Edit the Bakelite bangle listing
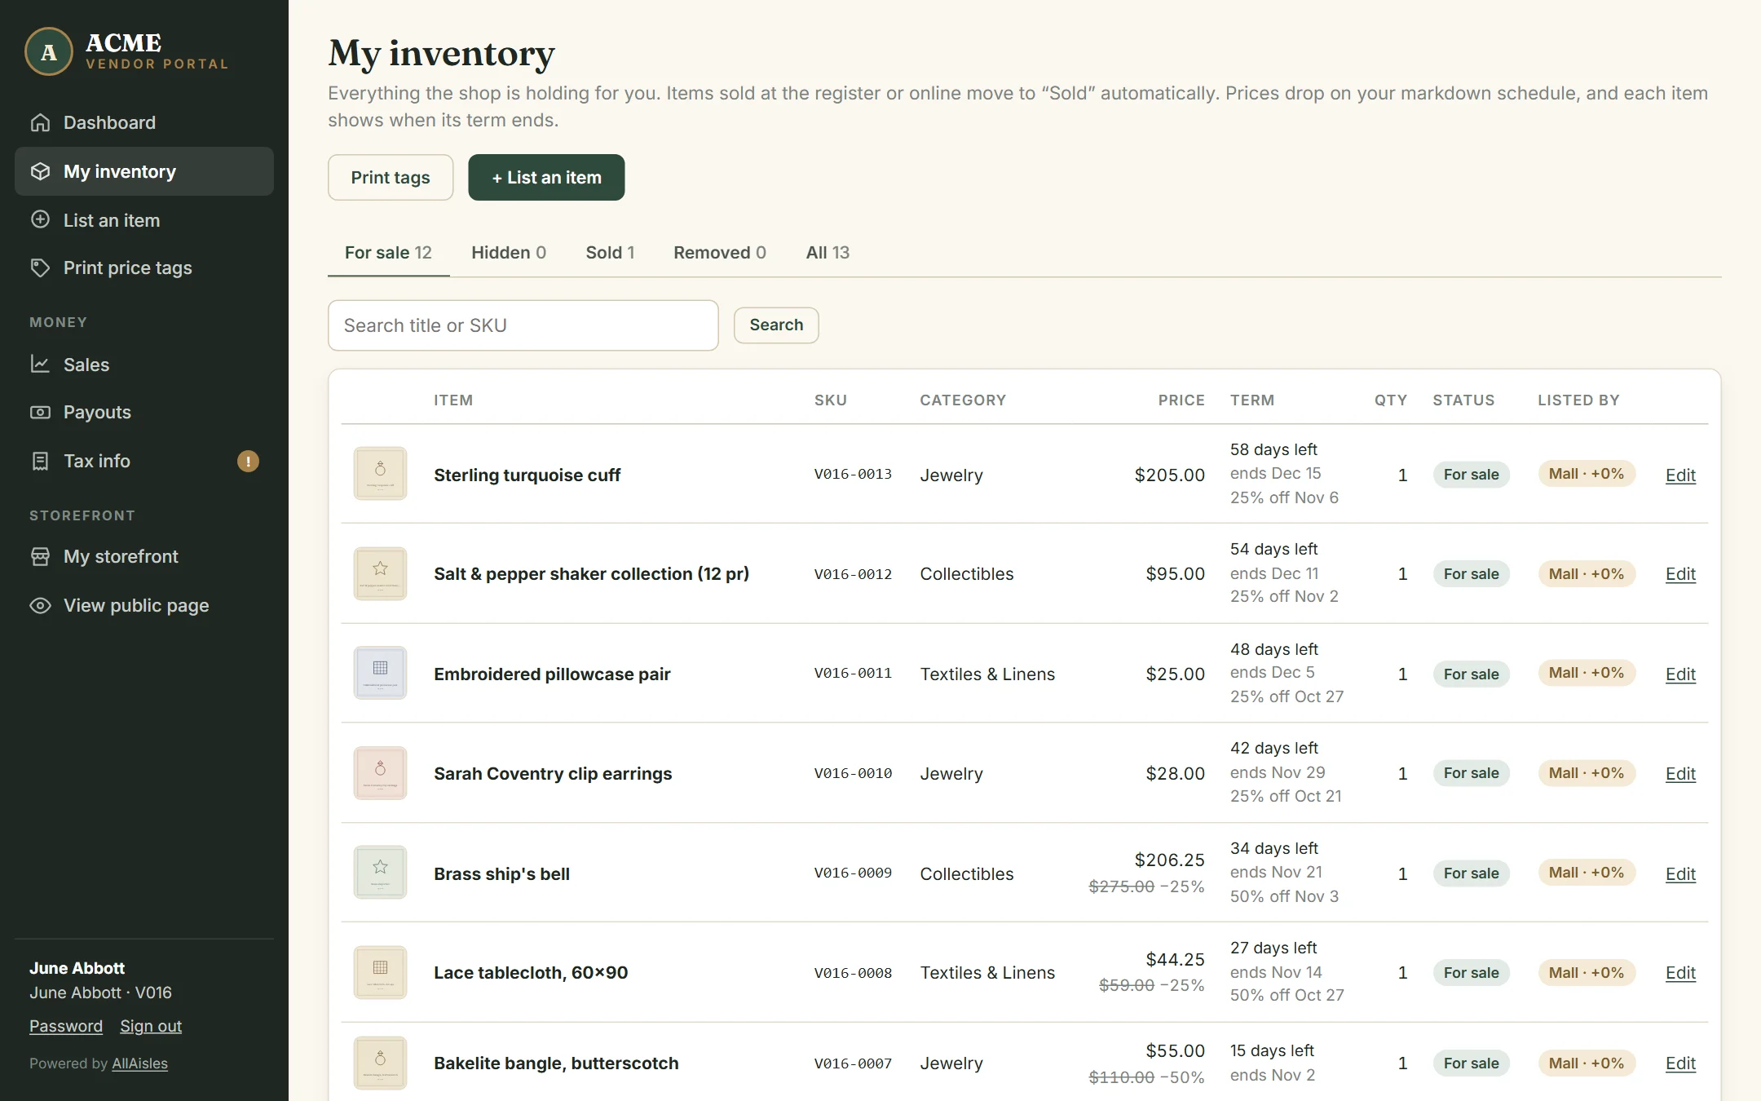The height and width of the screenshot is (1101, 1761). pos(1680,1063)
